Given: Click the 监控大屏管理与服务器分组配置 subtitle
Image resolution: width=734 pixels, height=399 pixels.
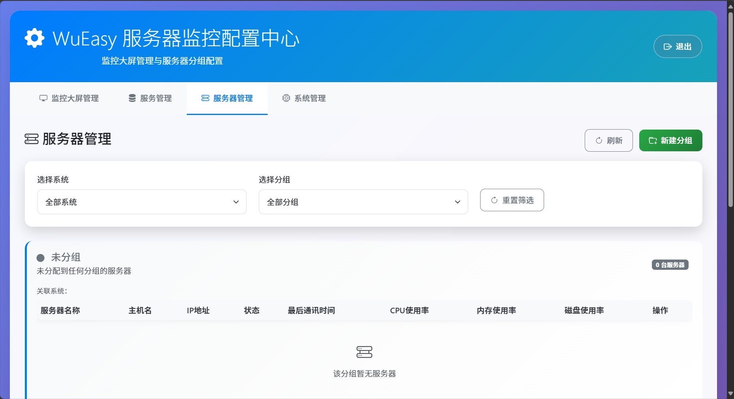Looking at the screenshot, I should coord(162,61).
